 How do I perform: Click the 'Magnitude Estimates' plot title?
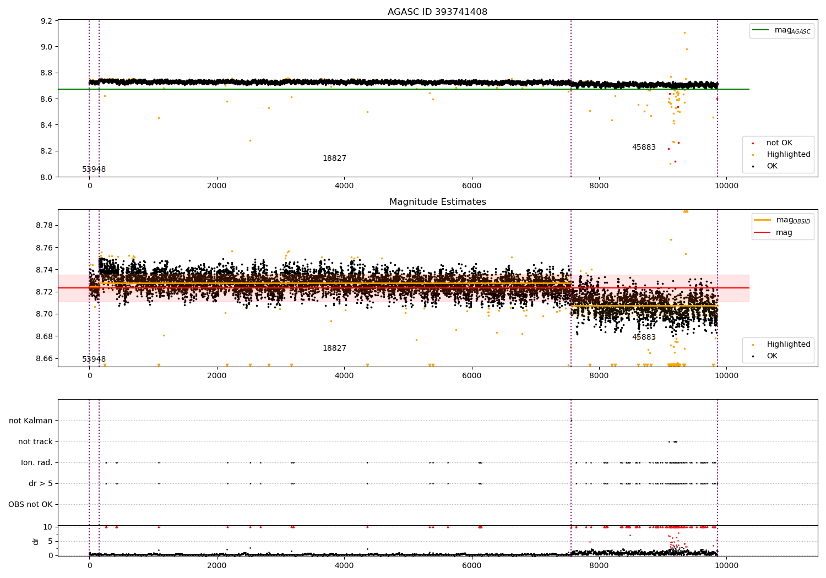[x=437, y=202]
